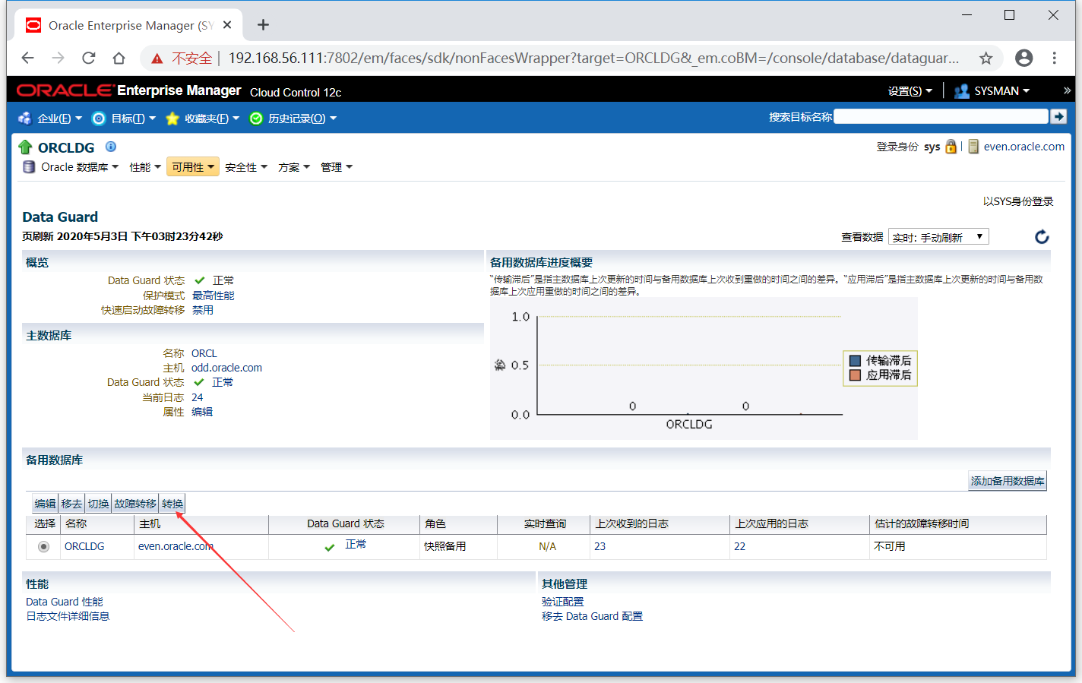Screen dimensions: 1082x683
Task: Click the 转换 convert button
Action: [172, 504]
